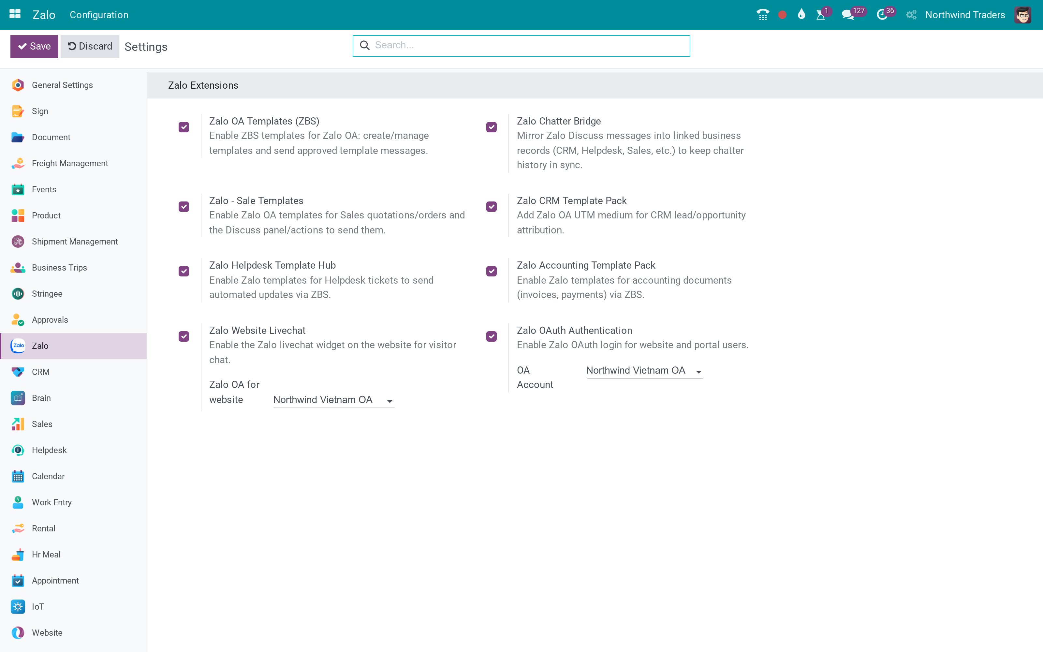Toggle Zalo OA Templates (ZBS) checkbox
Screen dimensions: 1043x652
tap(184, 127)
